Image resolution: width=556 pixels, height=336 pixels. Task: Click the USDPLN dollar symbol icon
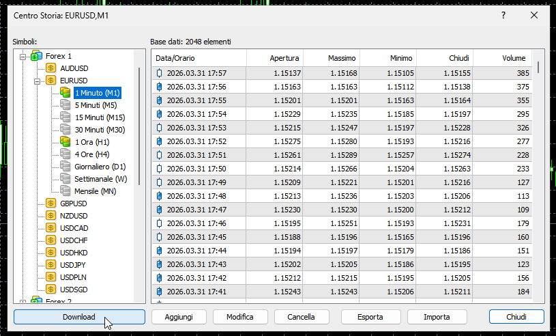pyautogui.click(x=51, y=277)
